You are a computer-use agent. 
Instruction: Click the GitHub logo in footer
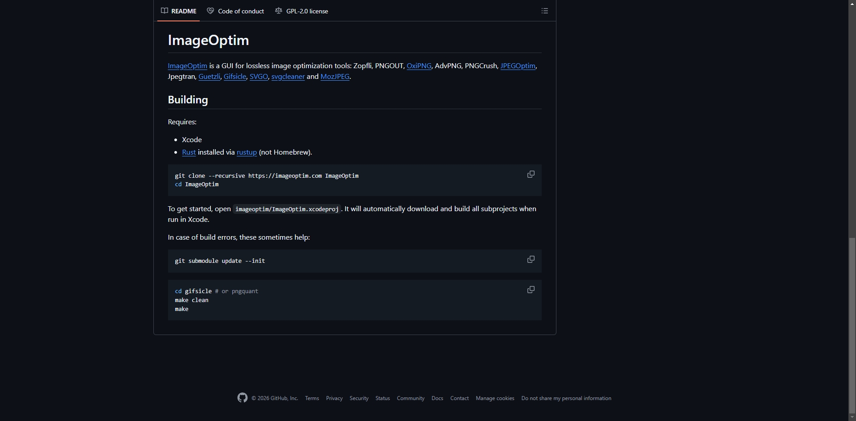click(243, 398)
